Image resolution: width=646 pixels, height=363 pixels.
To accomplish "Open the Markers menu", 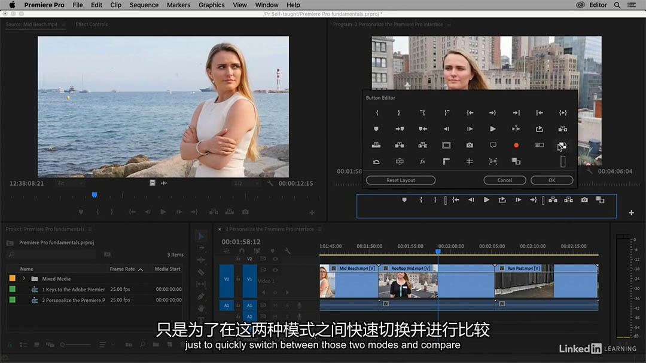I will (x=178, y=5).
